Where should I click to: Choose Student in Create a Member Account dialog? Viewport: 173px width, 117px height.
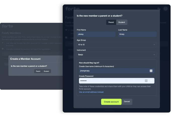pyautogui.click(x=46, y=71)
